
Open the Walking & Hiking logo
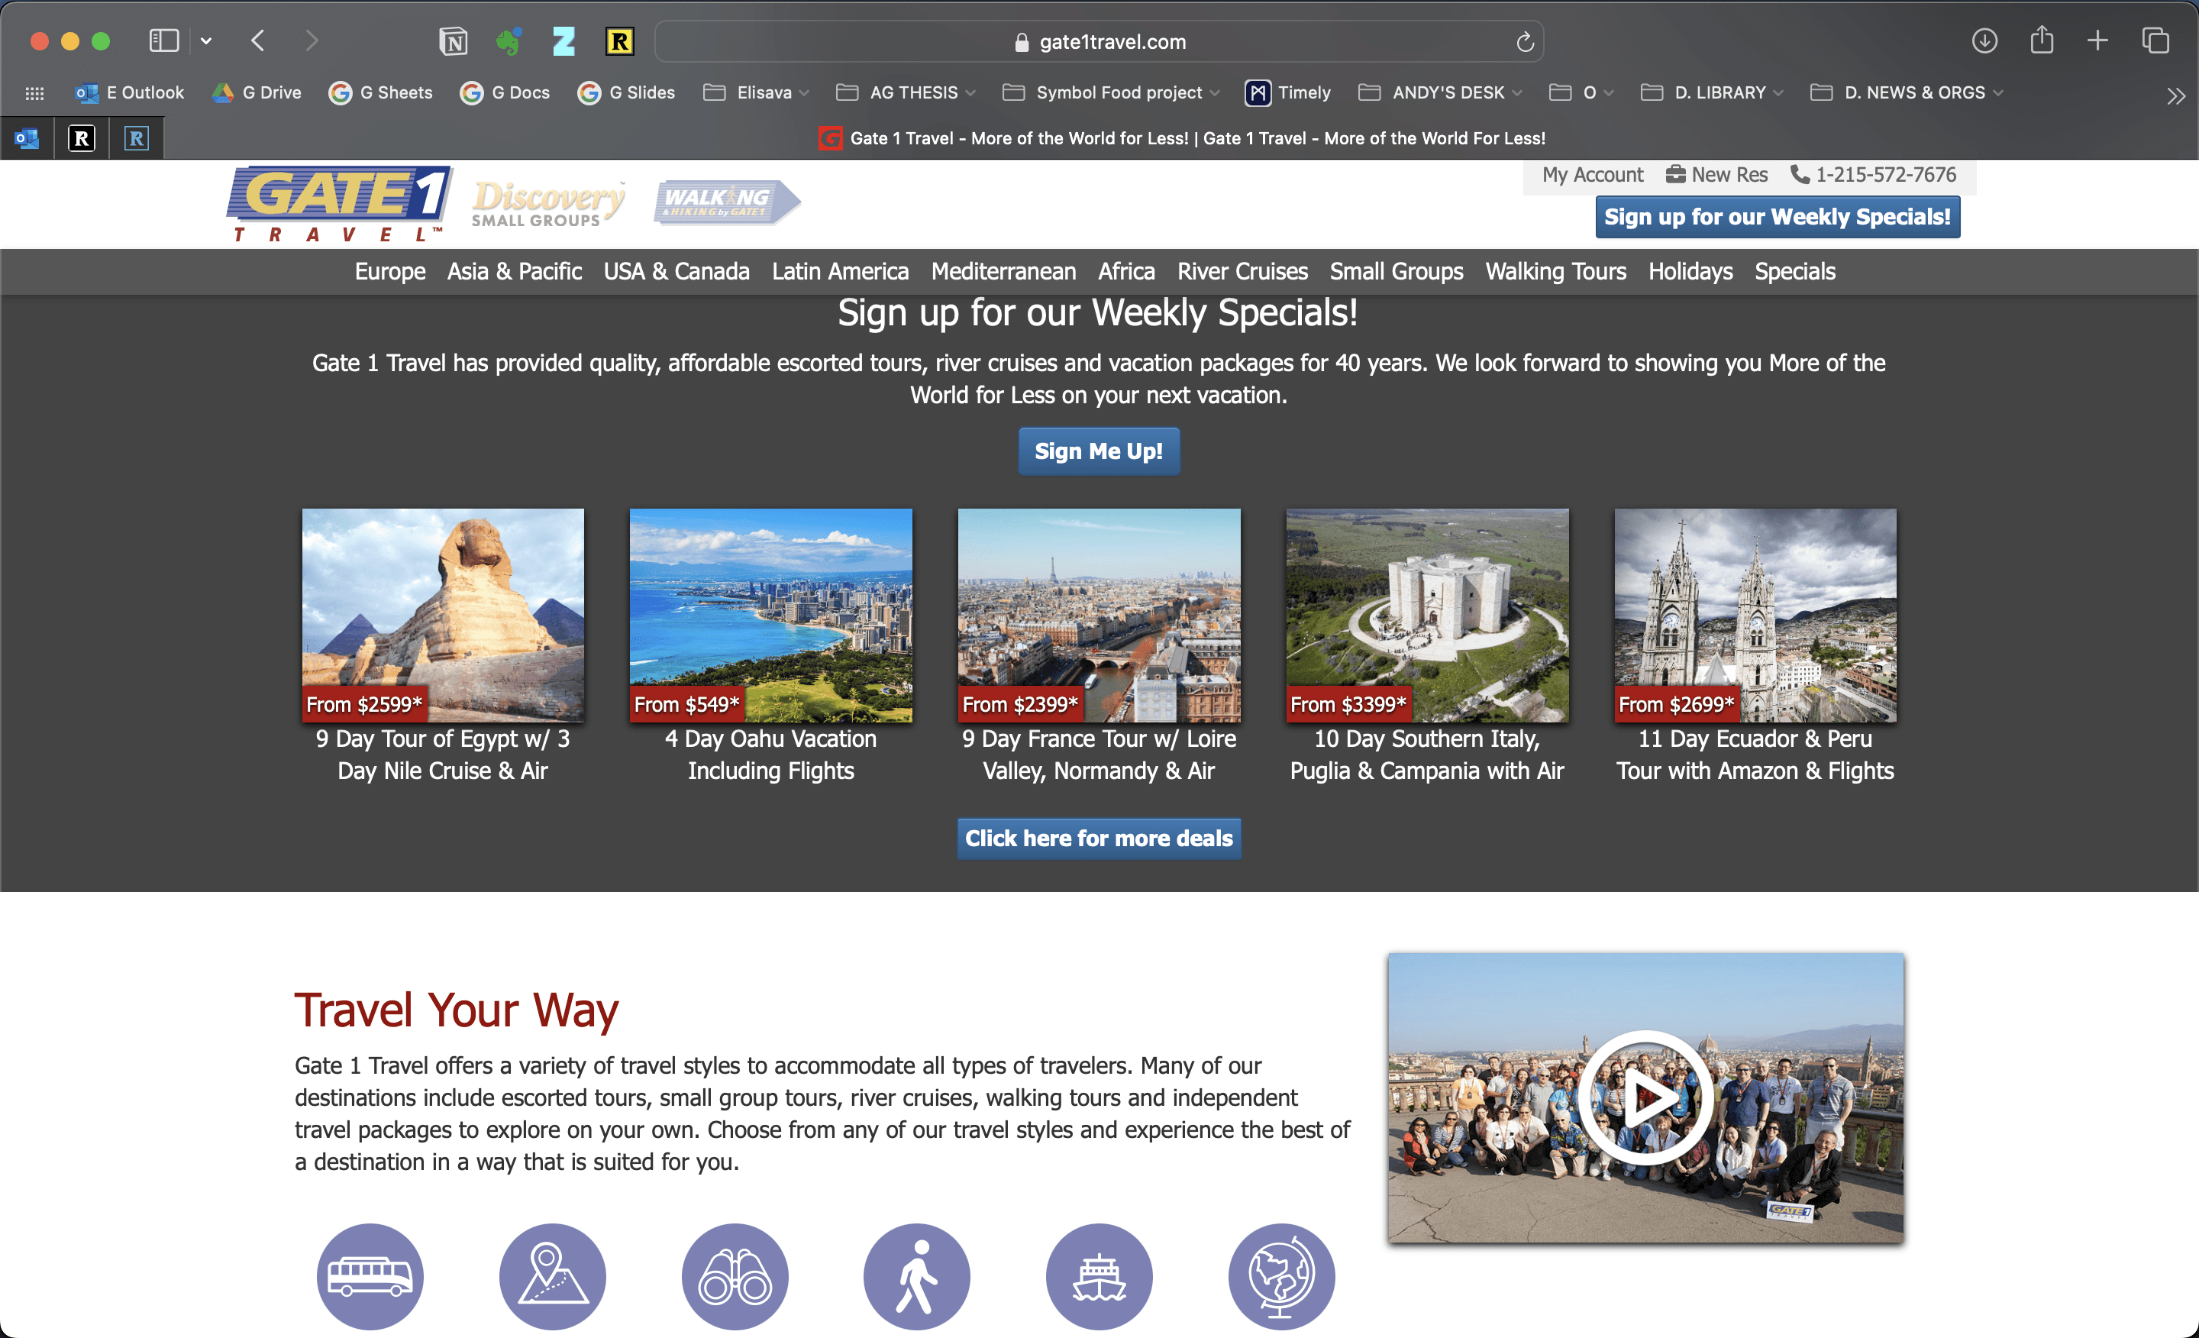click(726, 202)
